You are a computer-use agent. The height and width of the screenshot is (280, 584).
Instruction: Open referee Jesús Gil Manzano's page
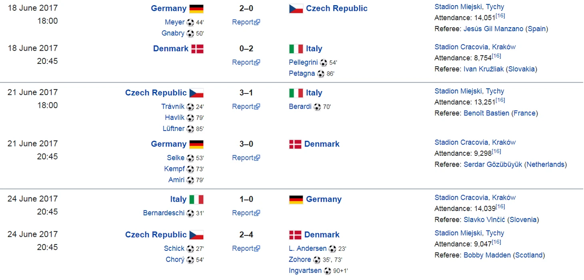point(493,29)
